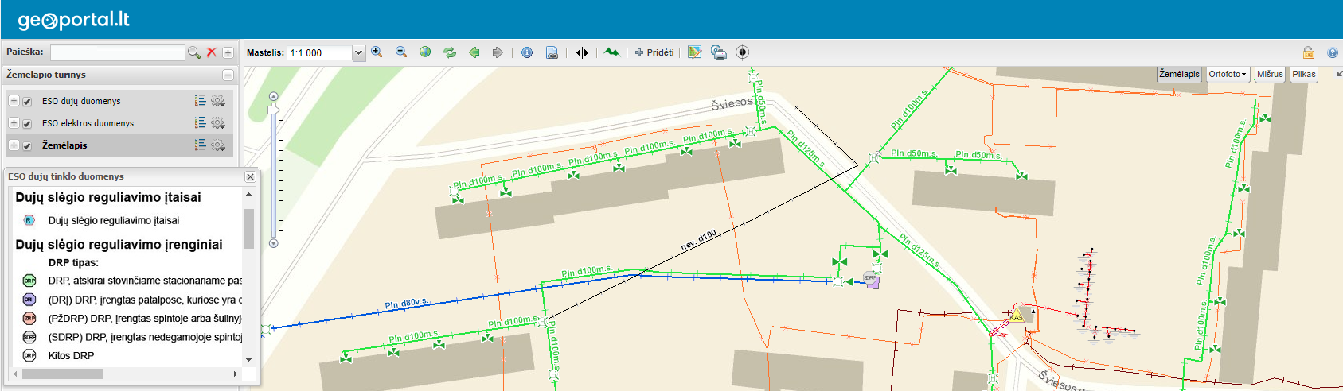Image resolution: width=1343 pixels, height=391 pixels.
Task: Activate the crosshair locate tool
Action: [743, 52]
